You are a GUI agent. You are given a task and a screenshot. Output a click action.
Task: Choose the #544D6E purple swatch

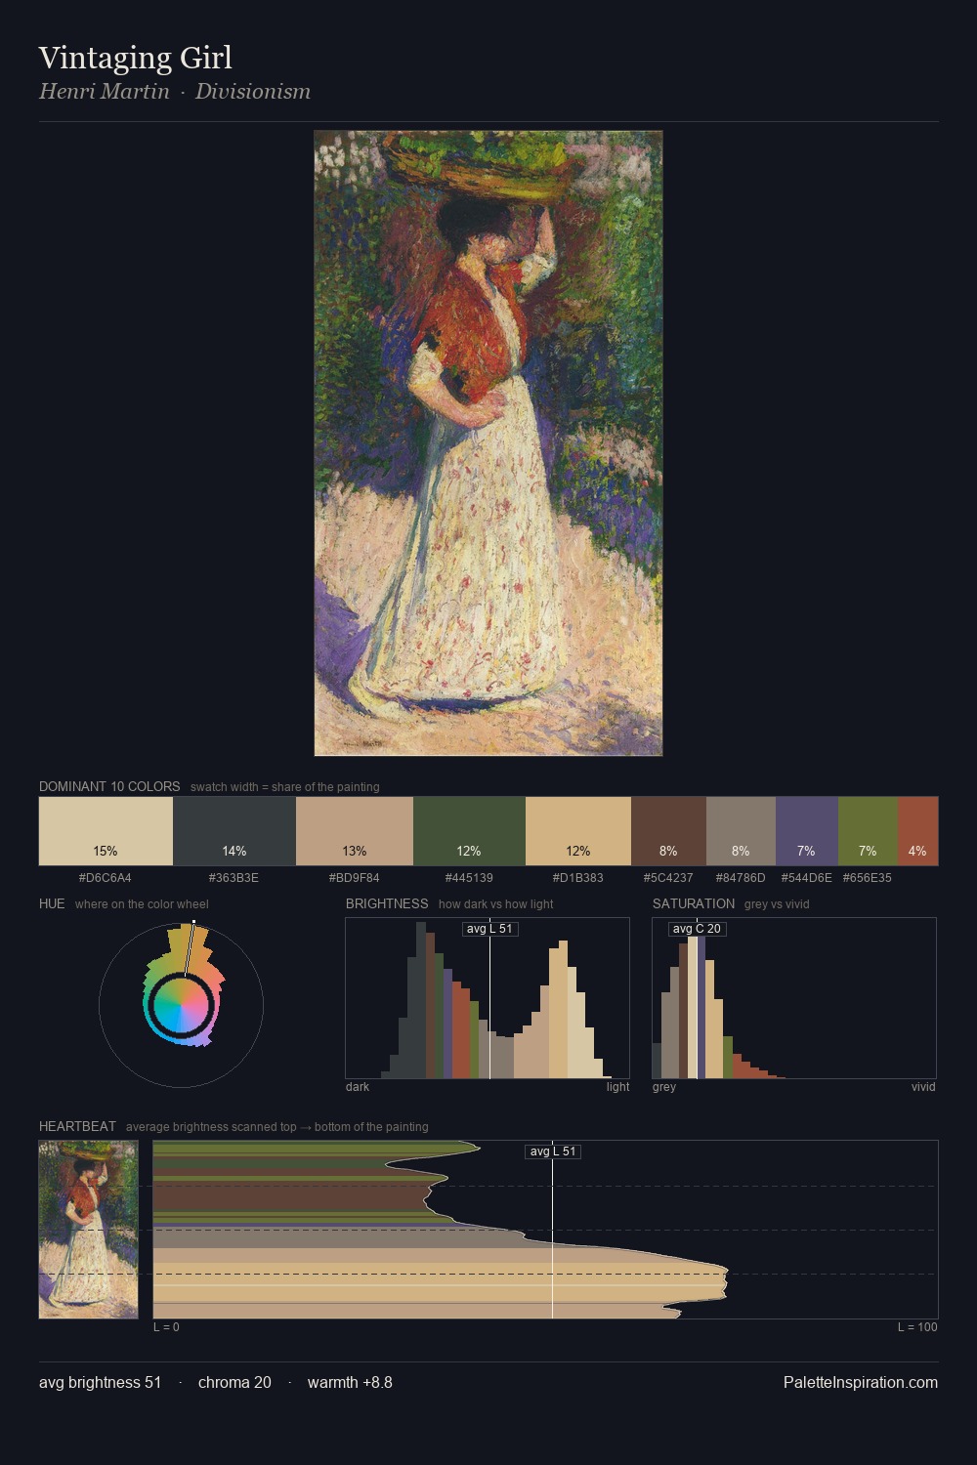(807, 831)
